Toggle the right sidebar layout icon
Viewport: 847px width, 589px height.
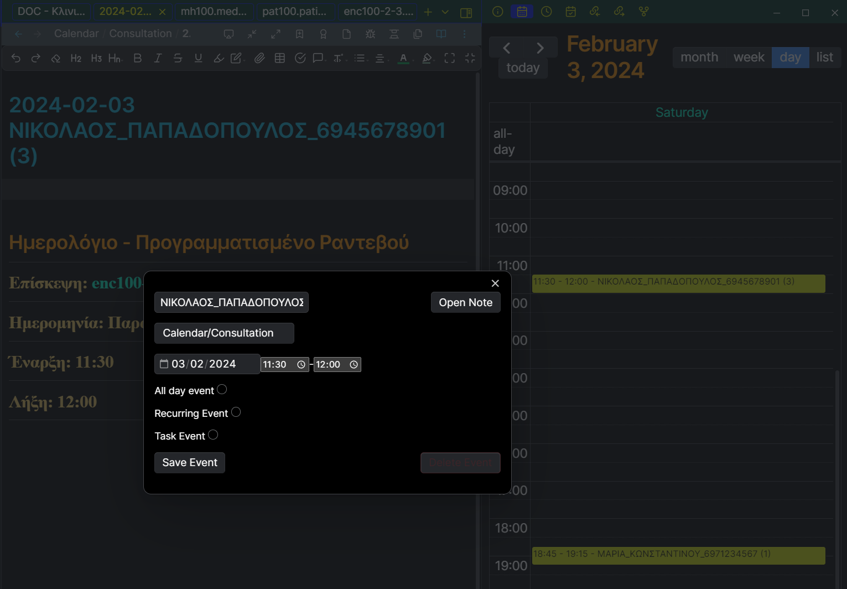click(x=466, y=12)
